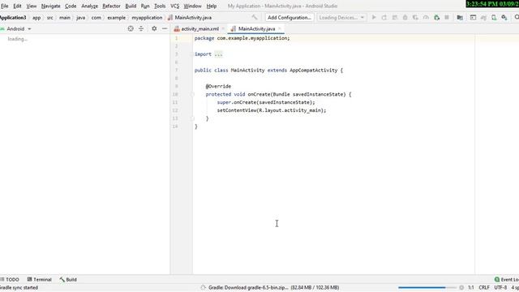Open Project Structure from the toolbar

(460, 17)
